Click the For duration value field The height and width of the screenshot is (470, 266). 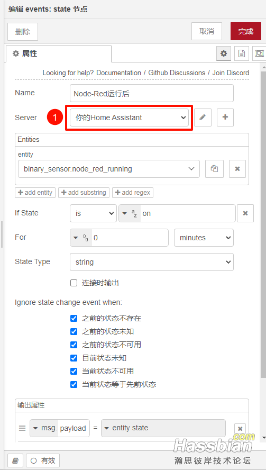tap(130, 238)
